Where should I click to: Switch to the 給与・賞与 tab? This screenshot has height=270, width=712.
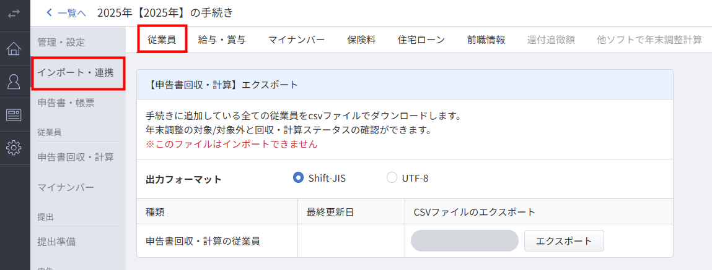[222, 40]
